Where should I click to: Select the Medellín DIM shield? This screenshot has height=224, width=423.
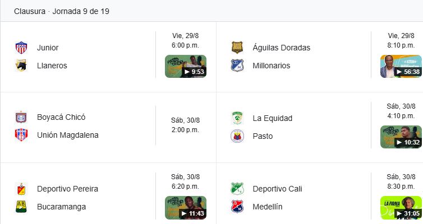(237, 207)
